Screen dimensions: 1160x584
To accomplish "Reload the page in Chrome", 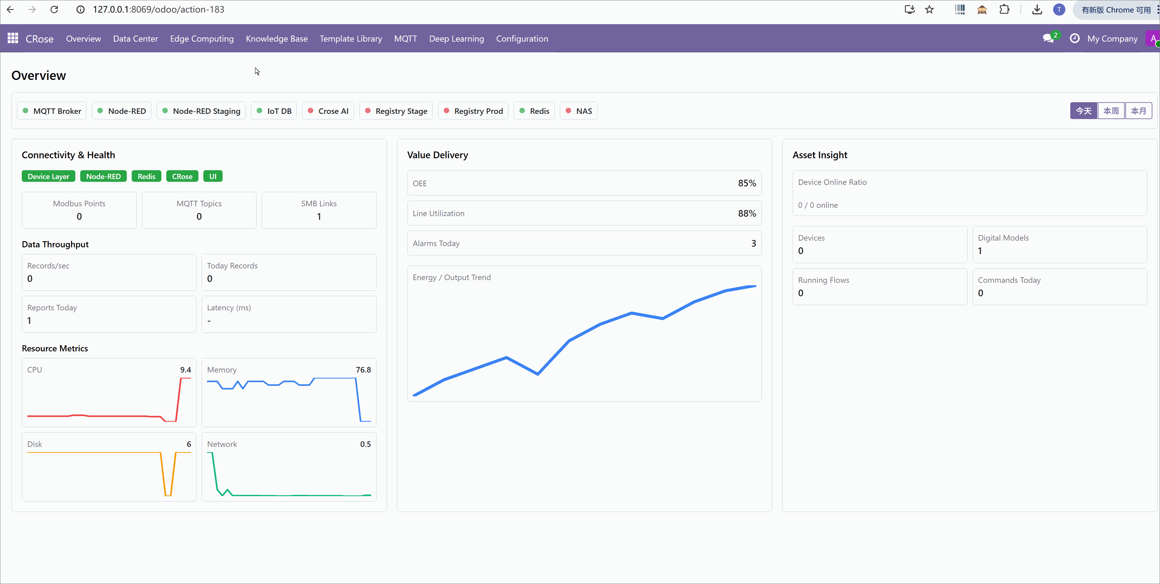I will pyautogui.click(x=54, y=9).
